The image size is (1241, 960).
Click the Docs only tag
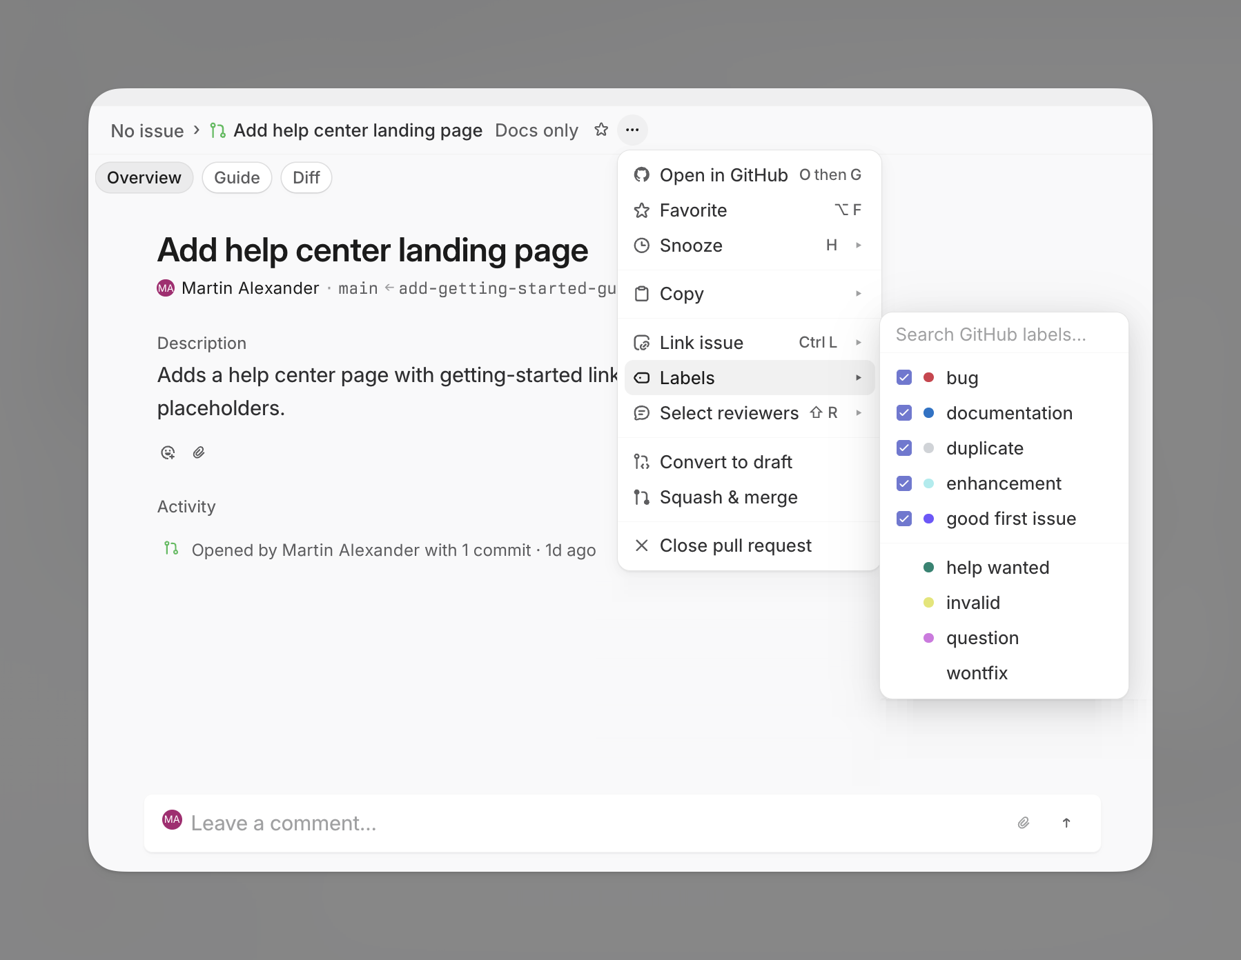tap(536, 130)
